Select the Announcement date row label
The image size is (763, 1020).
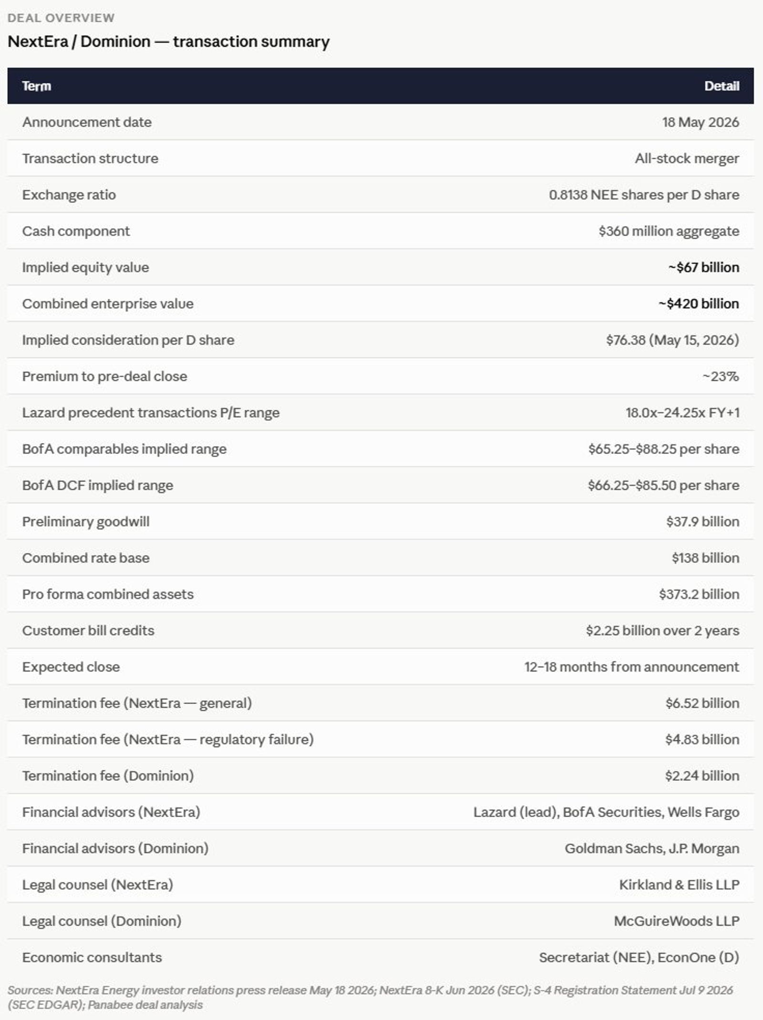(87, 122)
